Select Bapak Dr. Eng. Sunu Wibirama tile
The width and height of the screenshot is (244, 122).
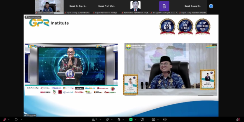pos(78,7)
